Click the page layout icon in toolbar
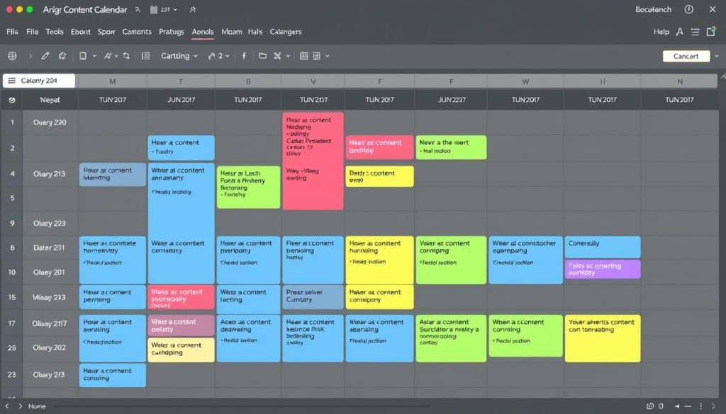This screenshot has height=414, width=726. (83, 56)
